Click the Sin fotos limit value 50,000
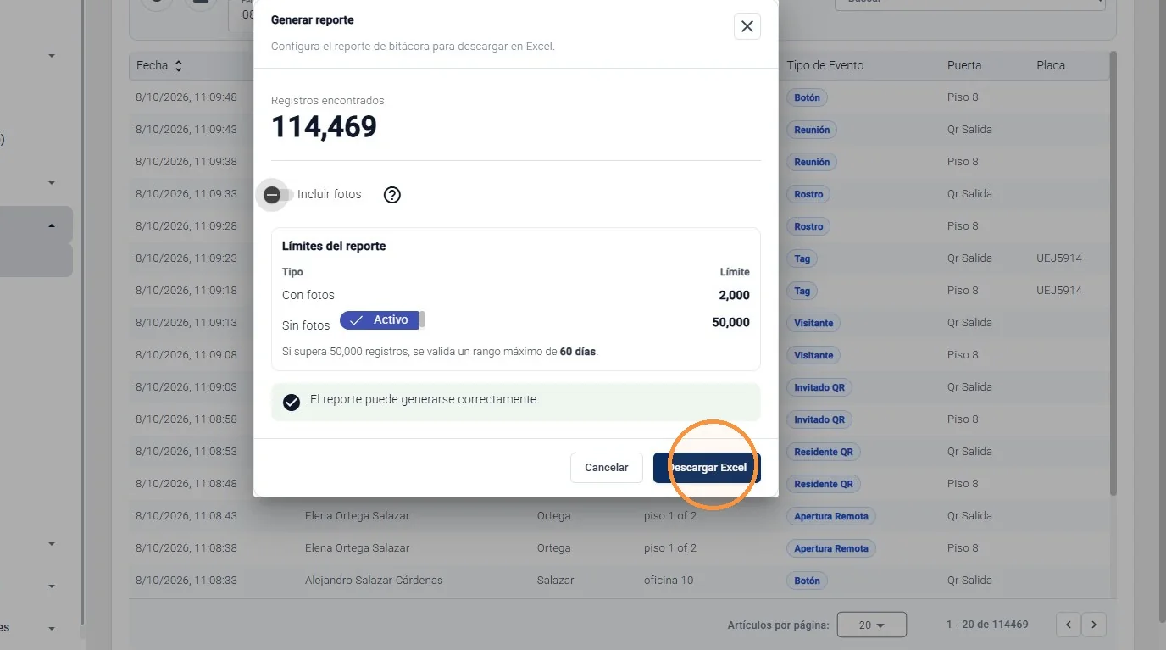Screen dimensions: 1166x650 pyautogui.click(x=730, y=322)
